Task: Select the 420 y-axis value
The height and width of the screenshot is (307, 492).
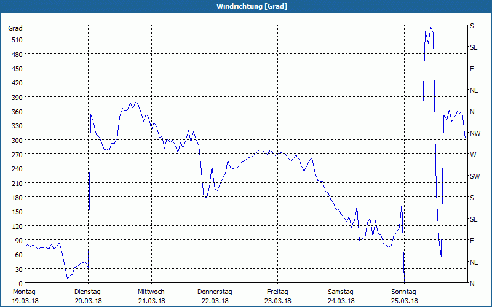Action: click(17, 83)
